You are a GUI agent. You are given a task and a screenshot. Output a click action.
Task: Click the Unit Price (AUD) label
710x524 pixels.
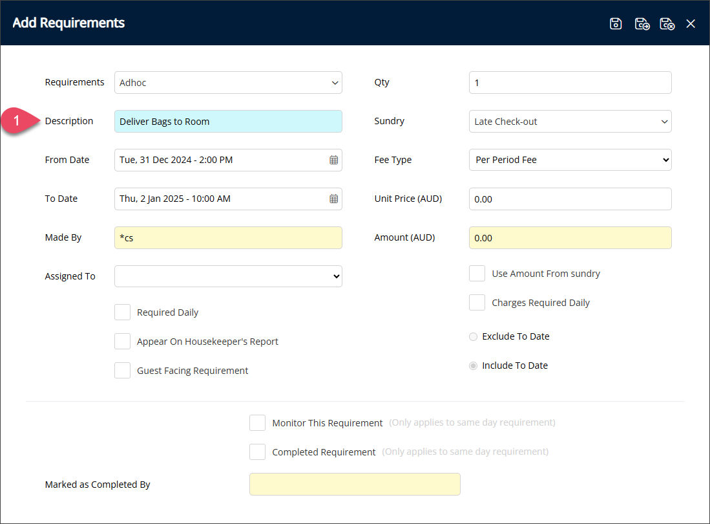(x=408, y=199)
